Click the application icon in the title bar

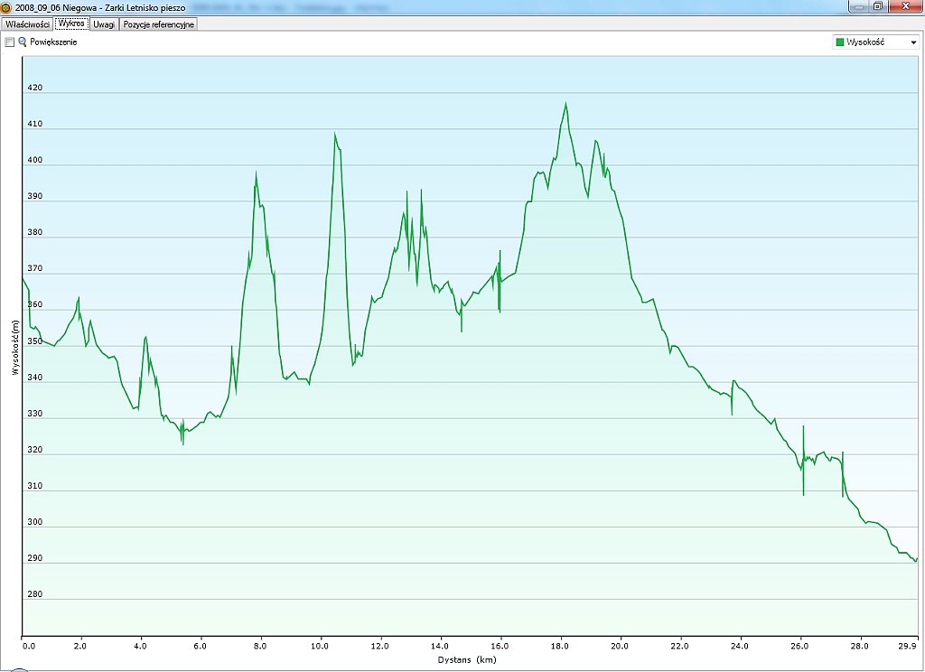point(7,7)
